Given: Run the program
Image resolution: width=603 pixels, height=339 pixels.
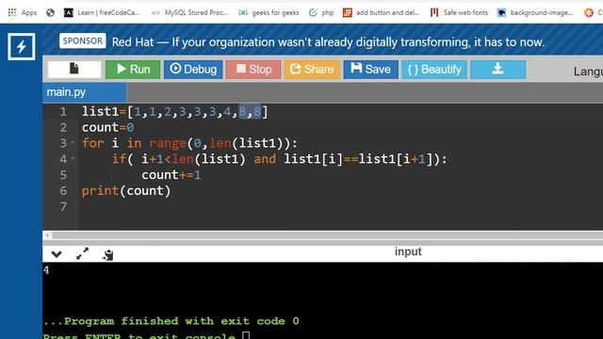Looking at the screenshot, I should pos(133,69).
